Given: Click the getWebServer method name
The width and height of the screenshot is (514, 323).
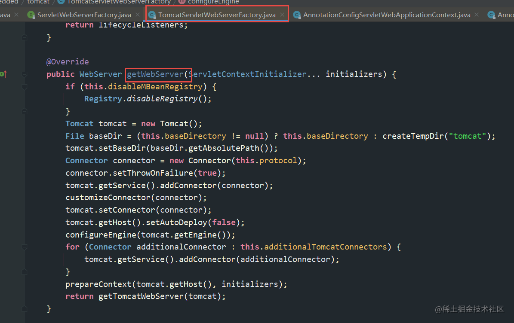Looking at the screenshot, I should click(155, 74).
